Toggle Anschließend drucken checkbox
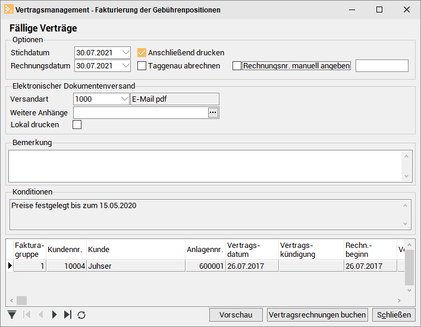The width and height of the screenshot is (421, 327). pyautogui.click(x=142, y=53)
